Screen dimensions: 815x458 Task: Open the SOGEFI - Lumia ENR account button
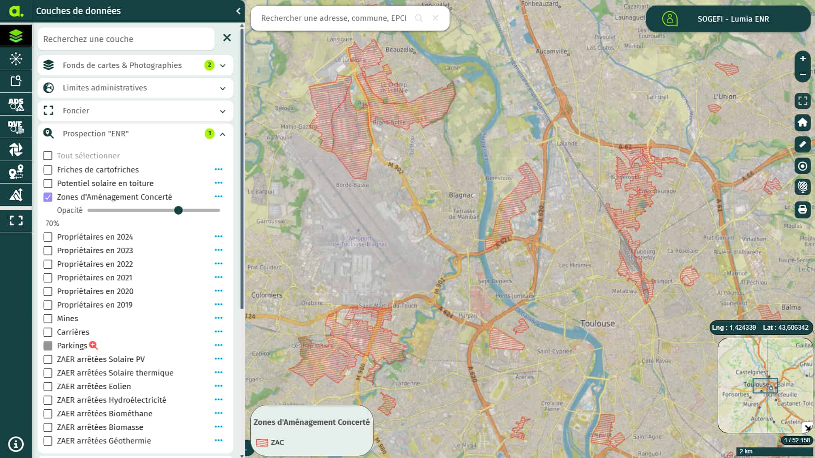[x=728, y=19]
